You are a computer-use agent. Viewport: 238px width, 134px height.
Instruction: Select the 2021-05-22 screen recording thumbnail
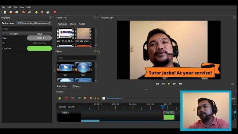[65, 33]
